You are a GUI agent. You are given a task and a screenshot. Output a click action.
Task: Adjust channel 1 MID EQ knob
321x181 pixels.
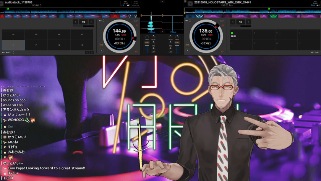(x=153, y=43)
